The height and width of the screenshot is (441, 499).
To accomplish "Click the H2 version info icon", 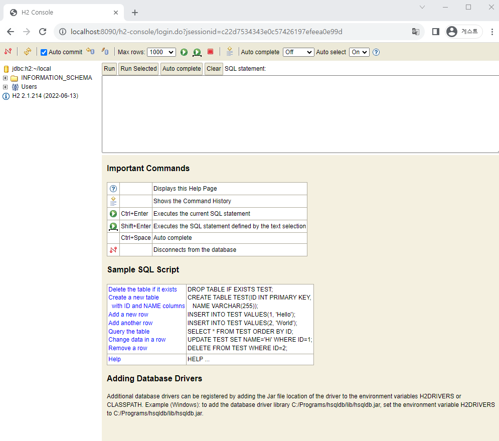I will tap(6, 96).
